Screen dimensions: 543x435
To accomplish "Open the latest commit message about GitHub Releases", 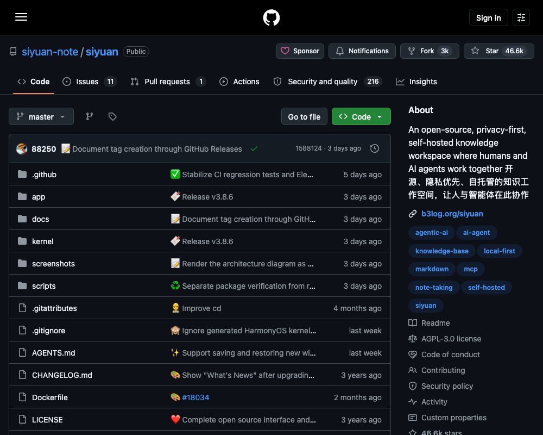I will pos(157,149).
